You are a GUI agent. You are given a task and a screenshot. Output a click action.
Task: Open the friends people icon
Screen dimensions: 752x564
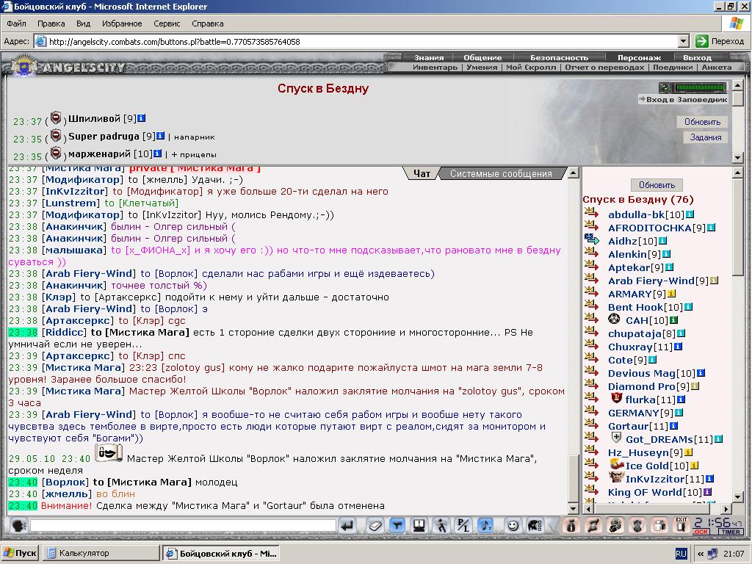[x=659, y=526]
